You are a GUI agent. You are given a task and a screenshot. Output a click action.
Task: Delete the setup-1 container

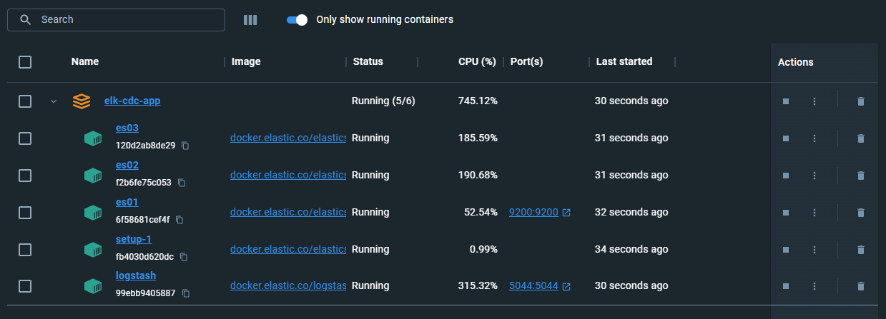(860, 250)
